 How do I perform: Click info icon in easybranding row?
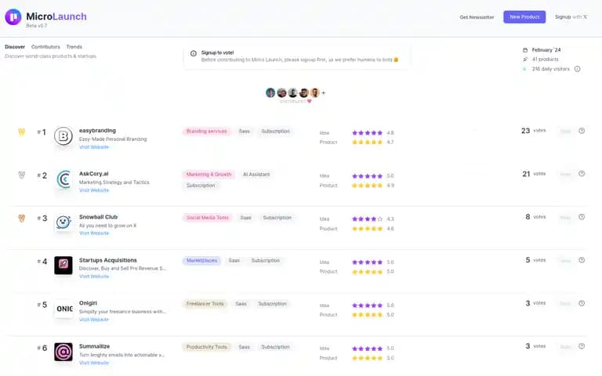pos(582,131)
